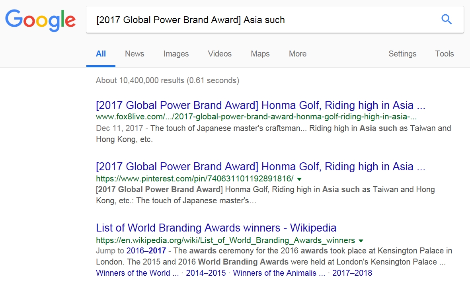Open the 2017–2018 sitelink
Viewport: 470px width, 294px height.
click(352, 273)
